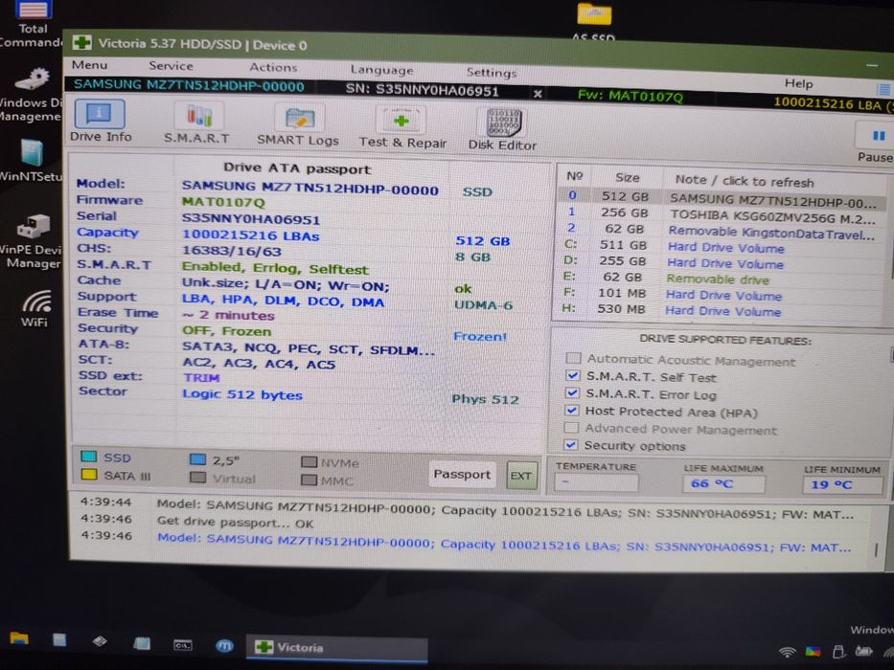894x670 pixels.
Task: Click serial S35NNY0HA06951 in passport
Action: [251, 219]
